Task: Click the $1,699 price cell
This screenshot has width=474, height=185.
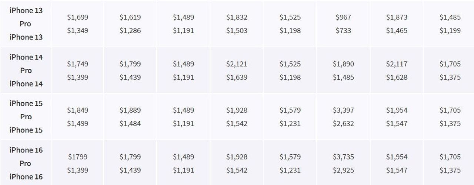Action: click(x=78, y=17)
